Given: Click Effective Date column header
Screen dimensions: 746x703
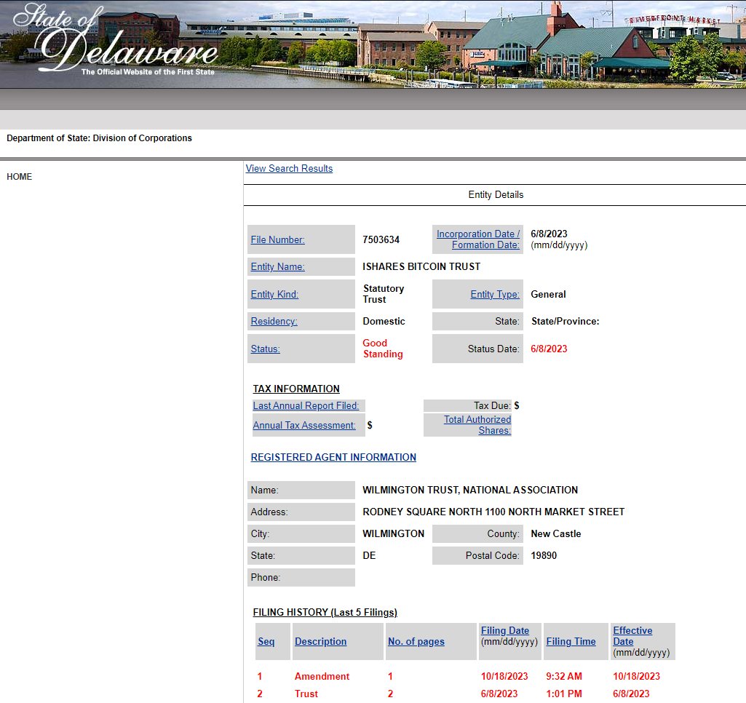Looking at the screenshot, I should coord(632,635).
